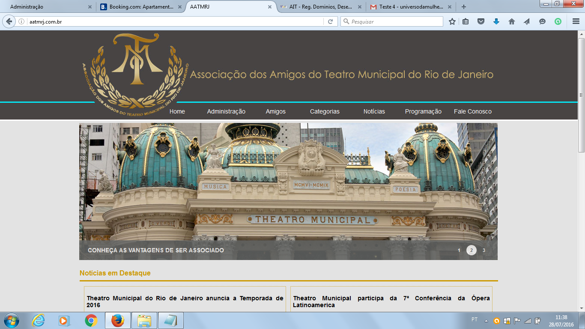The height and width of the screenshot is (329, 585).
Task: Open the File Explorer folder on the taskbar
Action: [144, 320]
